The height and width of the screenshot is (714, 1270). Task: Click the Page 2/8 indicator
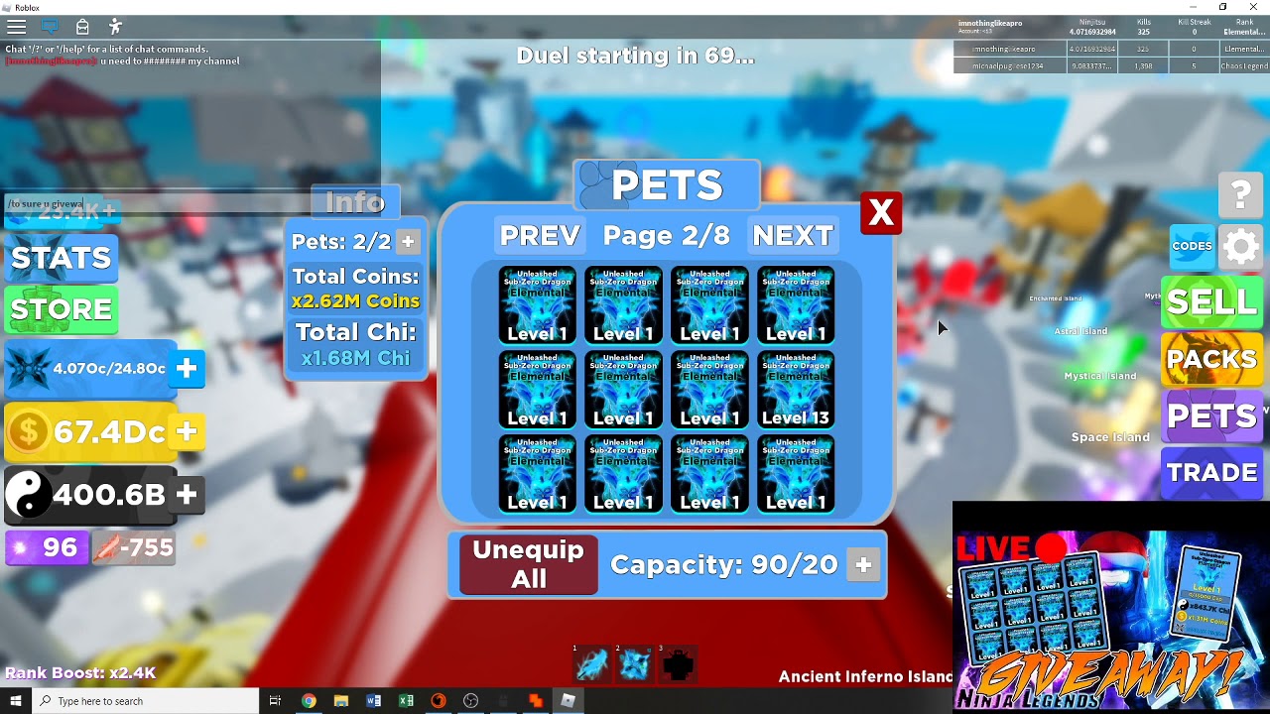coord(666,235)
